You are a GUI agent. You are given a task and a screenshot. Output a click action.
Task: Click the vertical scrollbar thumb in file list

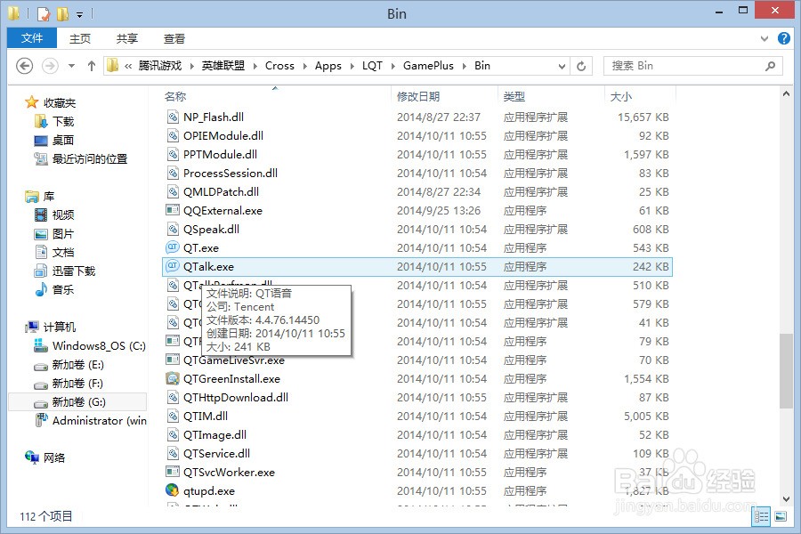[x=786, y=370]
